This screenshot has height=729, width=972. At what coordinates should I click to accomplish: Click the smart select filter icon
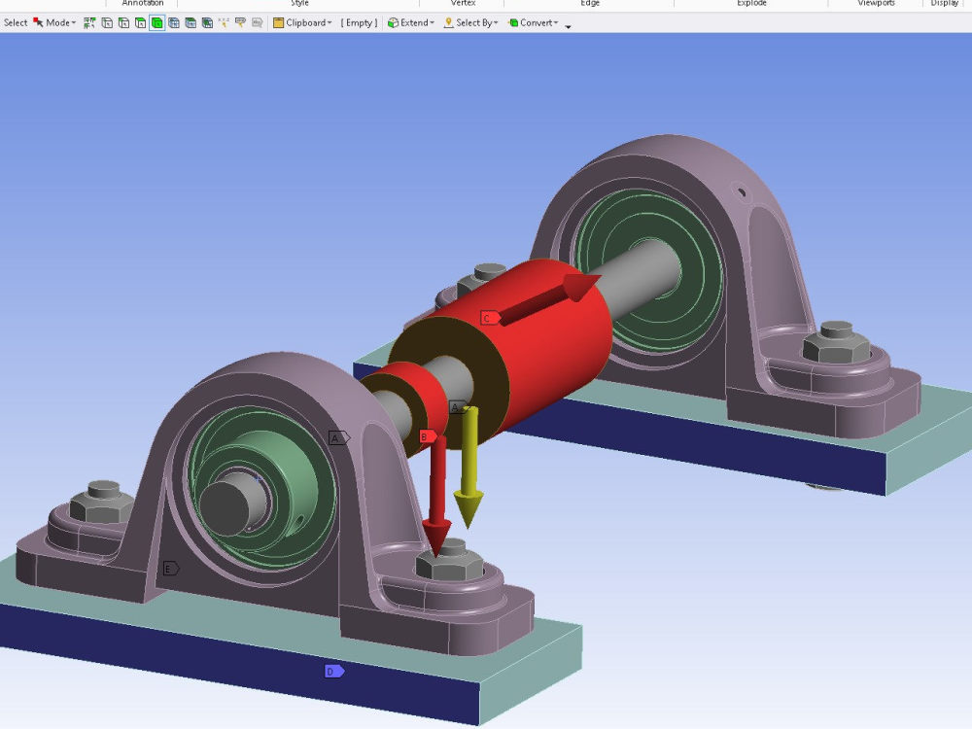point(89,23)
